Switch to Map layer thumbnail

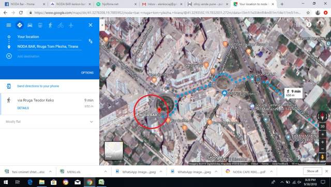point(114,151)
